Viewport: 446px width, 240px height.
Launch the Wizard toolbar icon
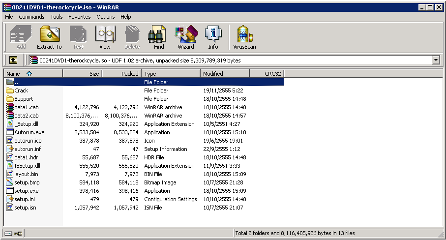coord(186,34)
